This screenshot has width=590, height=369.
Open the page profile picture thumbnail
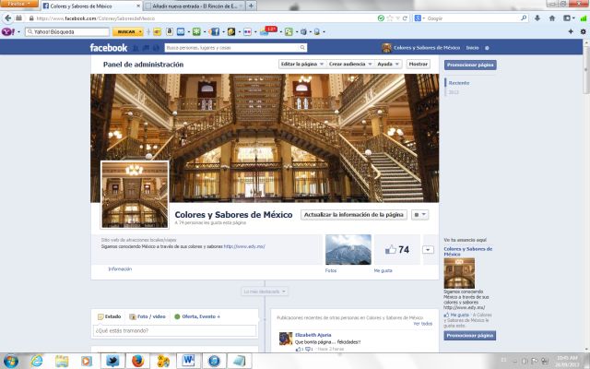(x=135, y=195)
